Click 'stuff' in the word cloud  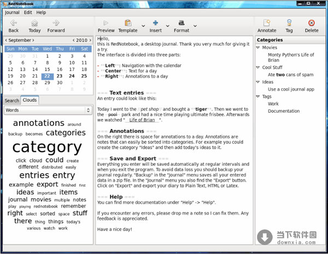tap(80, 213)
